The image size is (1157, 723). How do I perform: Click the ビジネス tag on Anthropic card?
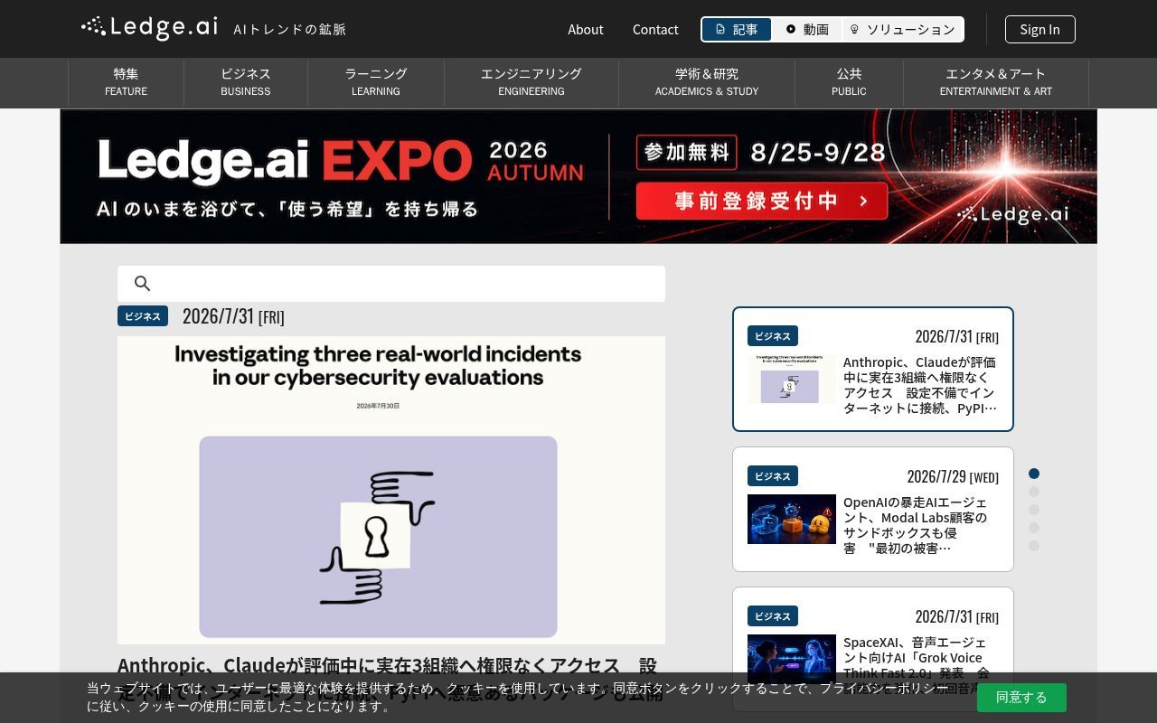[773, 336]
